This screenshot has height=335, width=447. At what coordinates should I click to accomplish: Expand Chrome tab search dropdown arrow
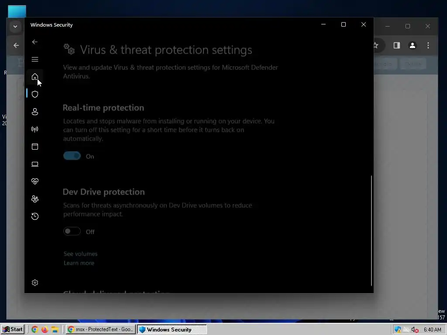tap(15, 27)
